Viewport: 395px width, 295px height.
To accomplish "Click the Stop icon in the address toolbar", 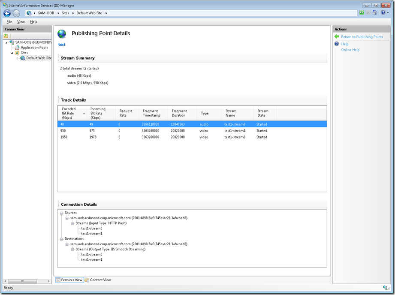I will (x=368, y=13).
